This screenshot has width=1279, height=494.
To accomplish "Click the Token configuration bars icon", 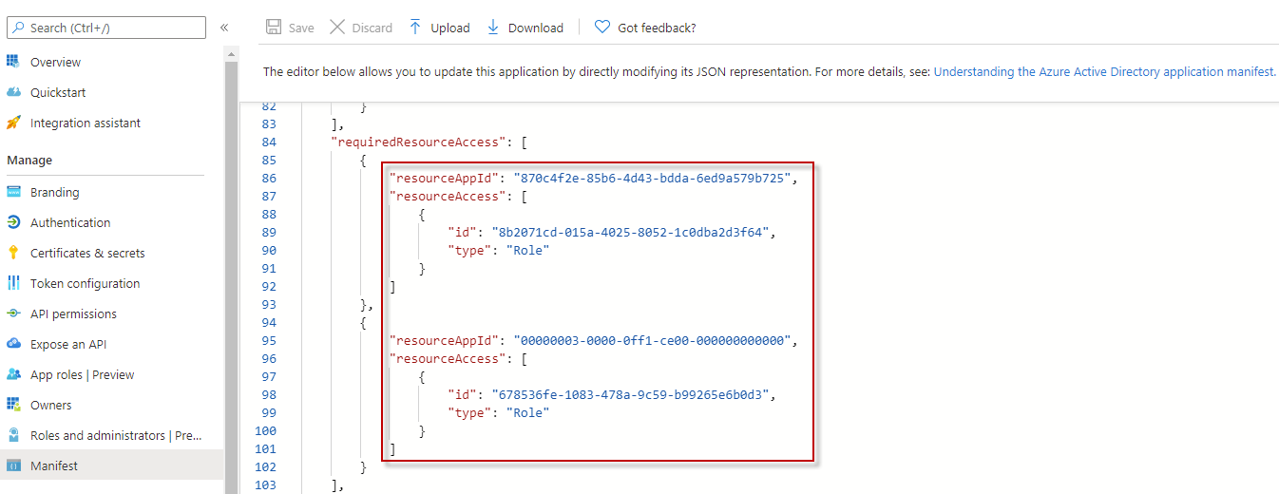I will click(x=13, y=283).
